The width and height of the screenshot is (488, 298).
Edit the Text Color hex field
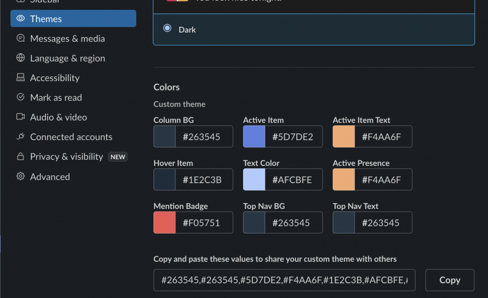[x=294, y=179]
